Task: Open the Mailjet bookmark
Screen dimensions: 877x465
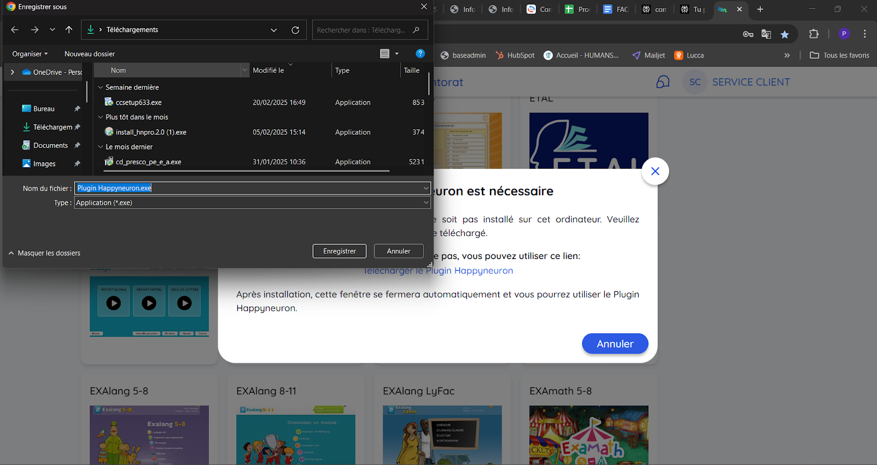Action: [x=648, y=55]
